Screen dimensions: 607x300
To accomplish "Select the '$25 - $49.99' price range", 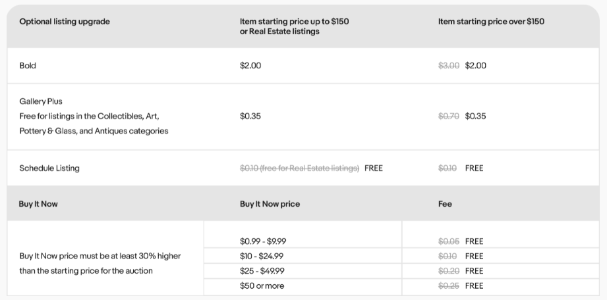I will pyautogui.click(x=262, y=271).
